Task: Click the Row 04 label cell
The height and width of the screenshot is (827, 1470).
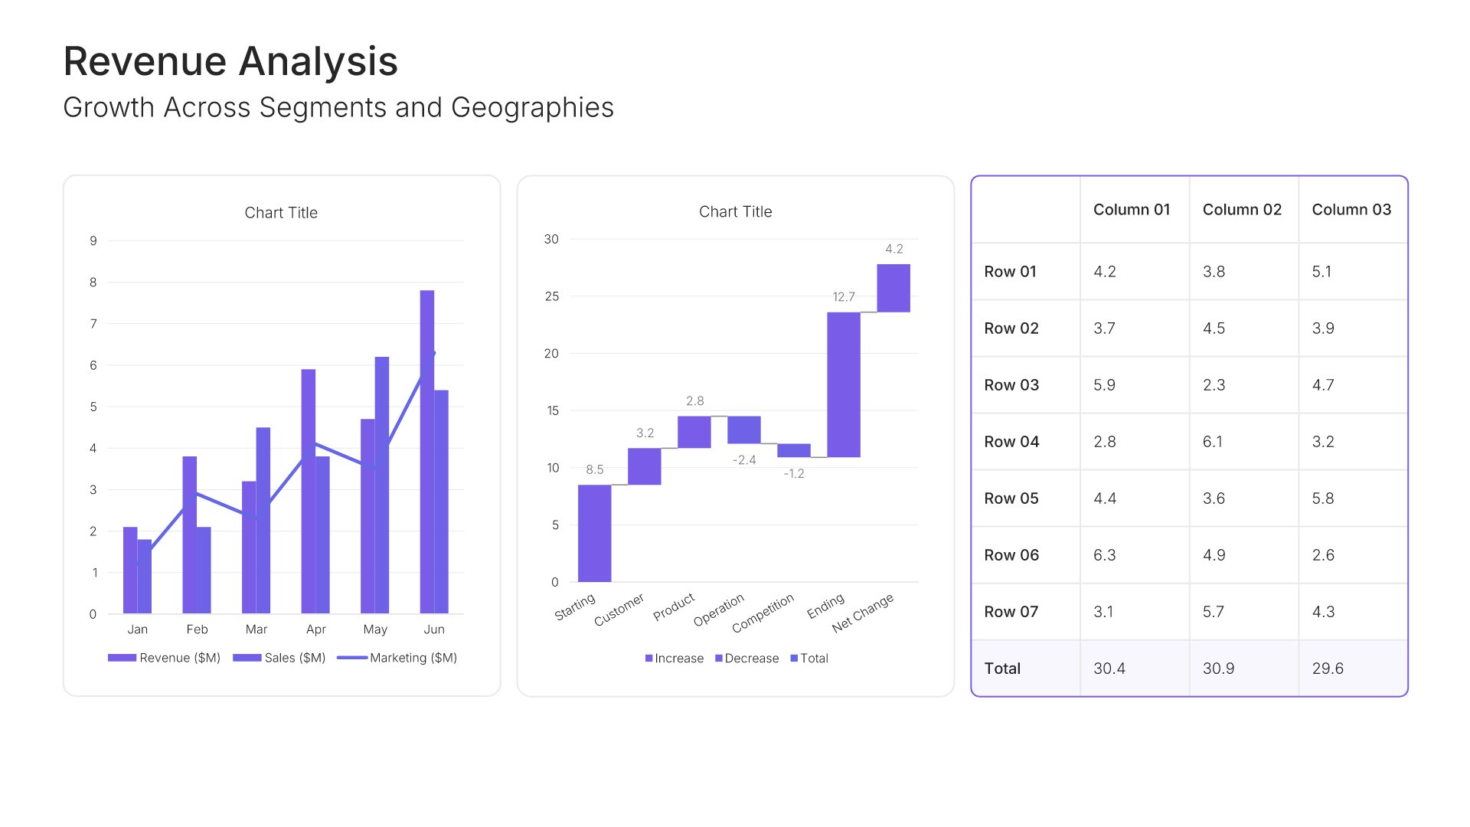Action: click(x=1011, y=442)
